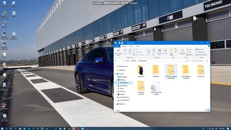Screen dimensions: 231x130
Task: Click the Properties checkmark icon
Action: click(182, 51)
